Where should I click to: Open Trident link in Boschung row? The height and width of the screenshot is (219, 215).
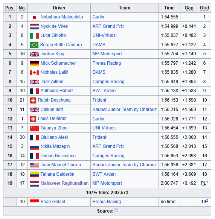tap(99, 100)
